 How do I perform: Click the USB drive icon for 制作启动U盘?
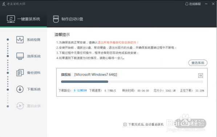[56, 19]
